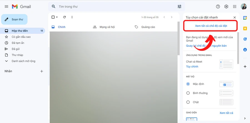250x123 pixels.
Task: Open the Google apps grid
Action: click(234, 7)
